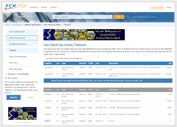Open Hayes row 1/4-20 x 1
Viewport: 177px width, 127px height.
click(108, 122)
